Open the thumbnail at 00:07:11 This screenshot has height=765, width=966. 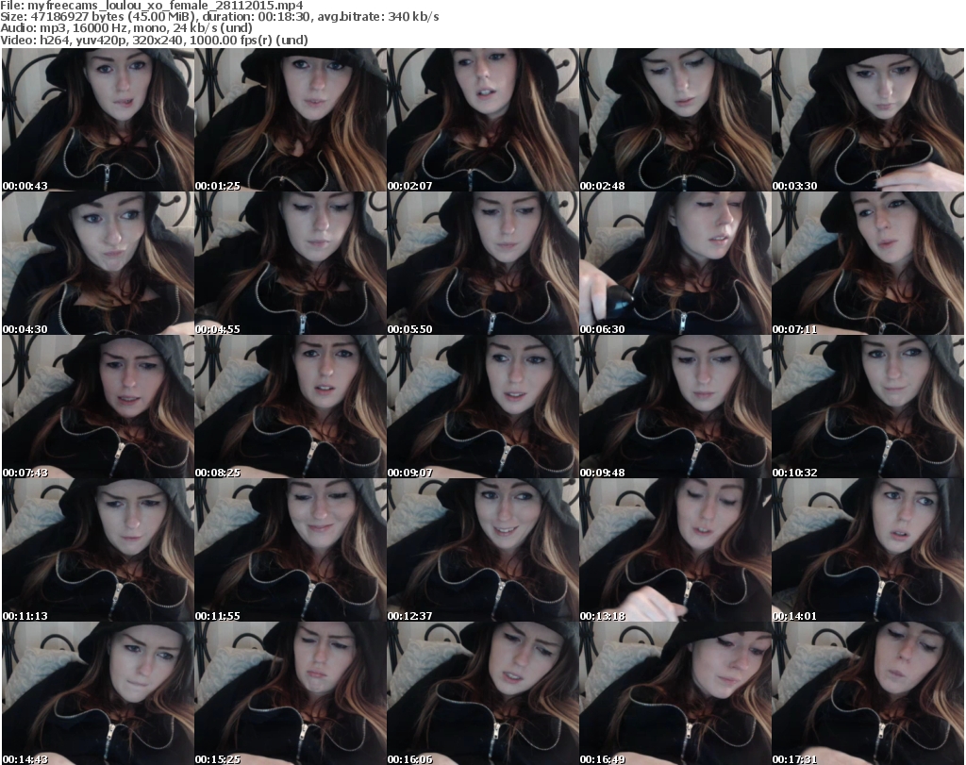(868, 263)
